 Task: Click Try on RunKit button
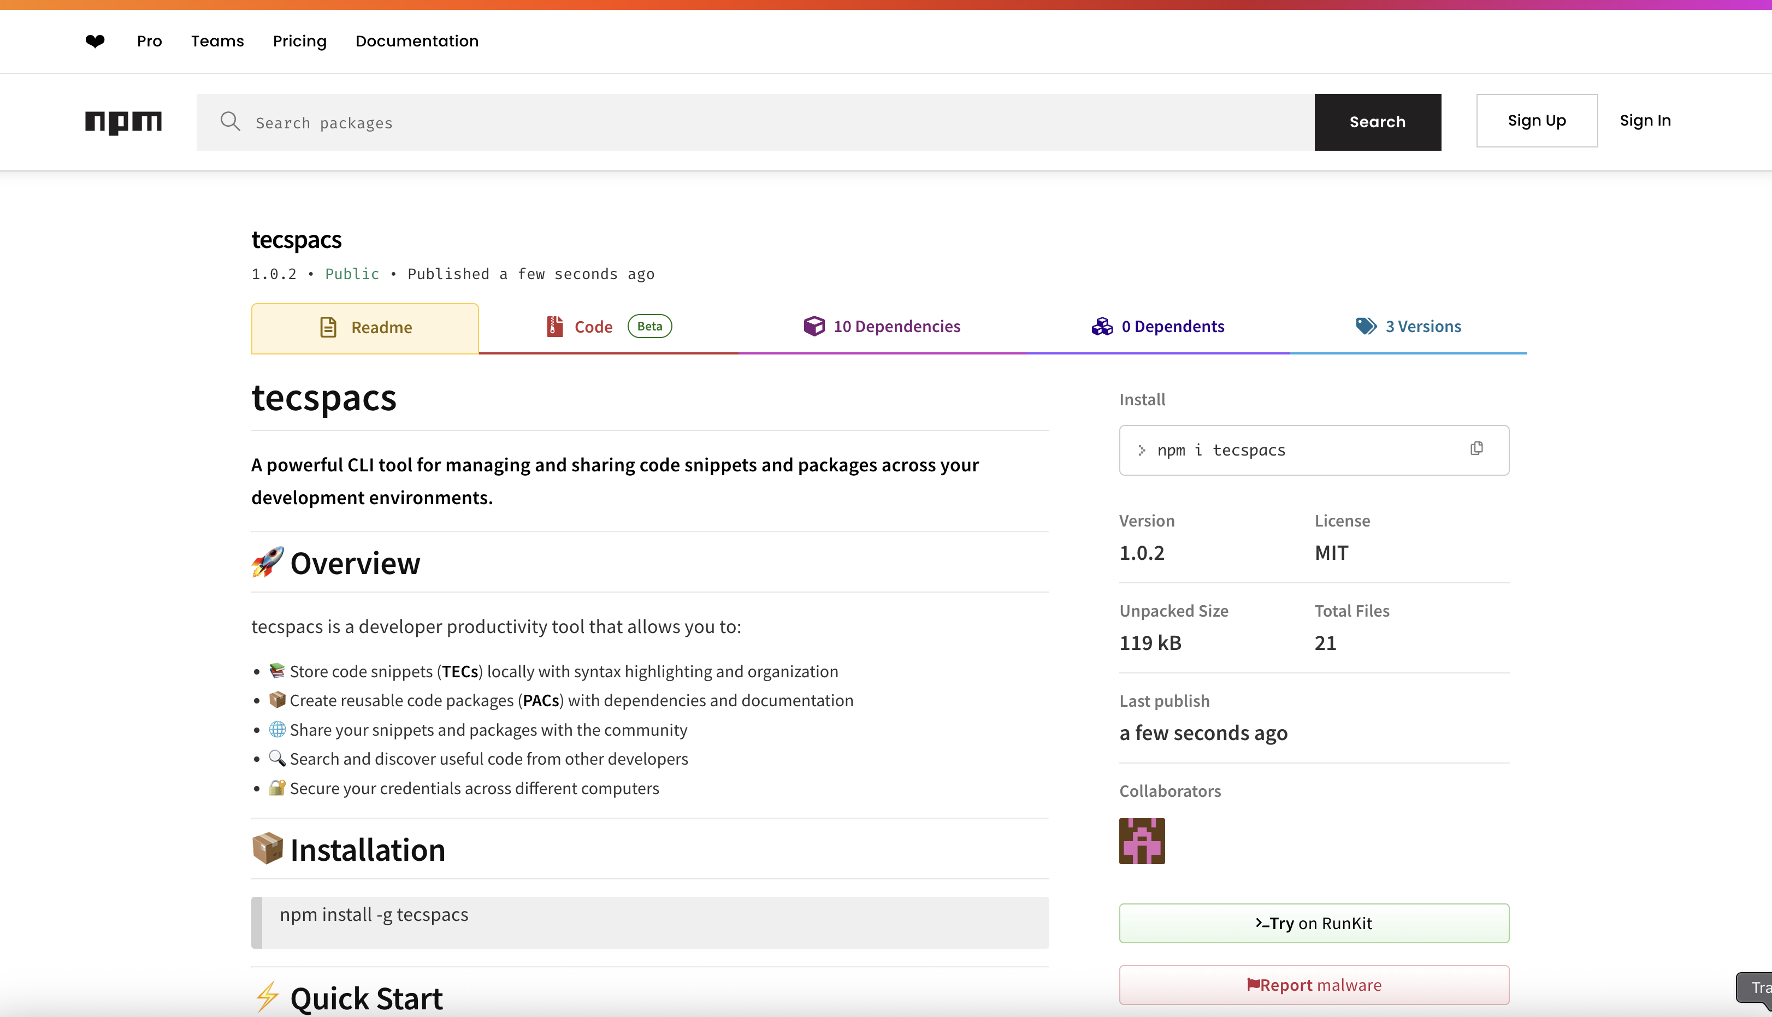click(x=1313, y=924)
